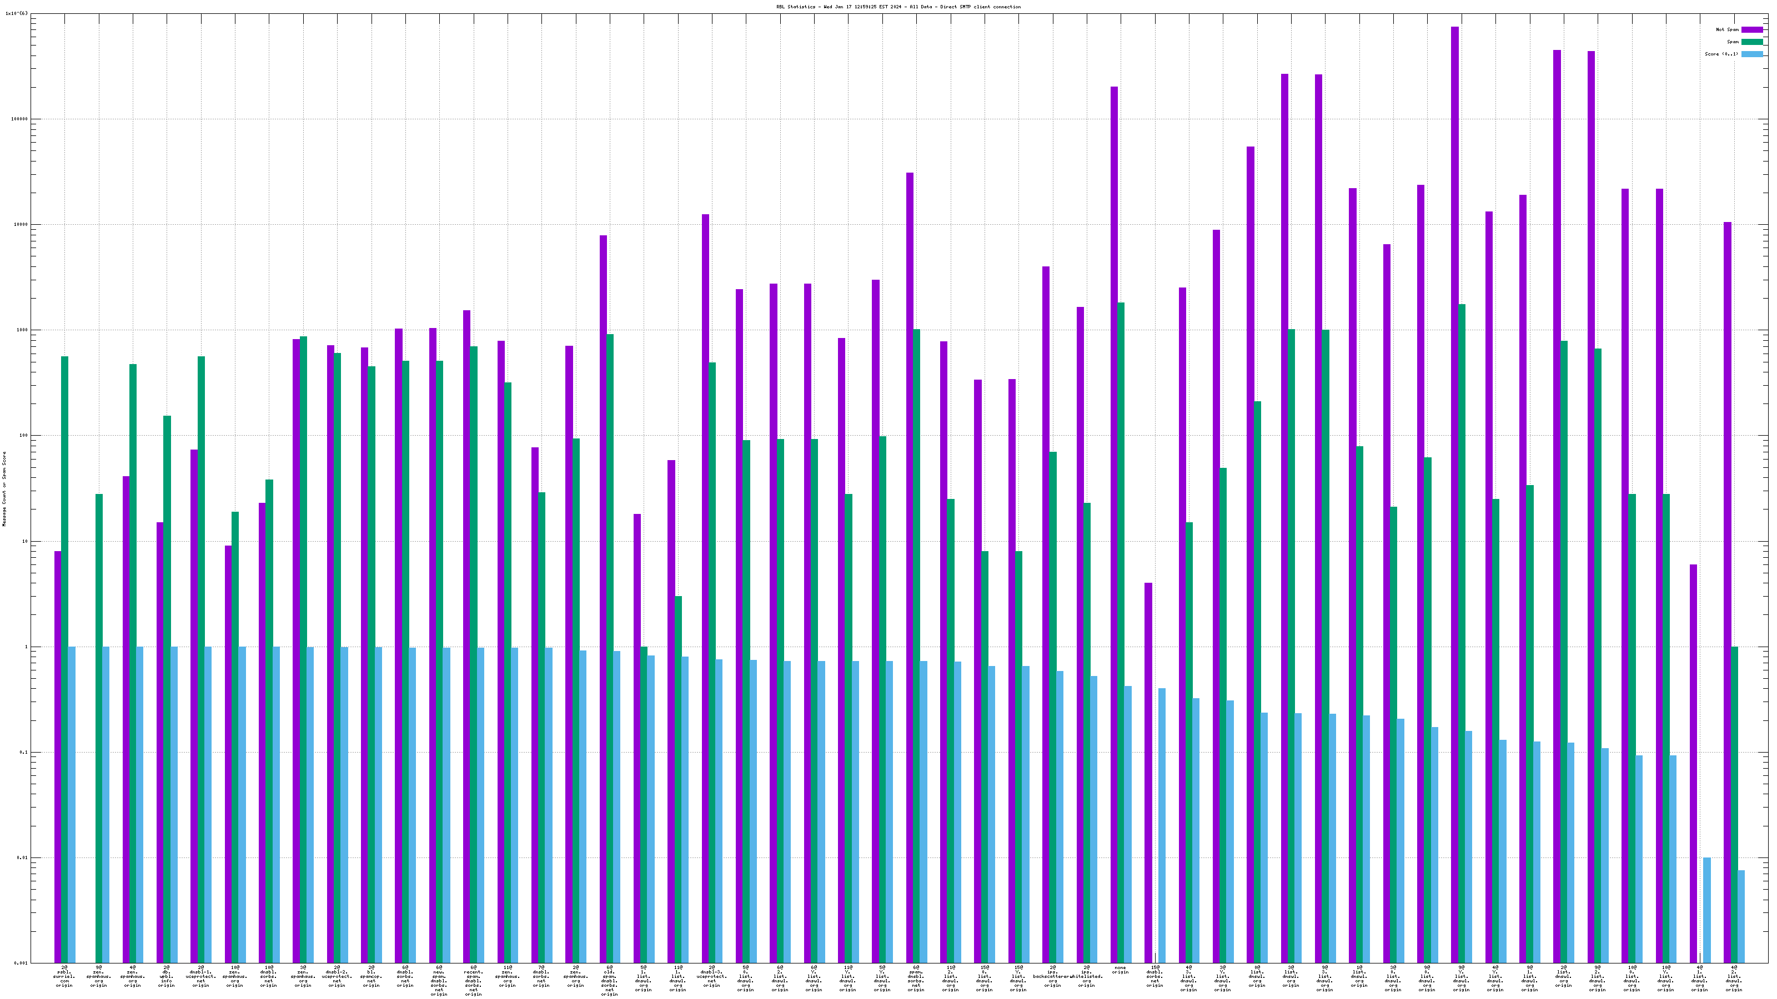The width and height of the screenshot is (1777, 999).
Task: Click the psbl.surriel.com origin axis label
Action: click(64, 976)
